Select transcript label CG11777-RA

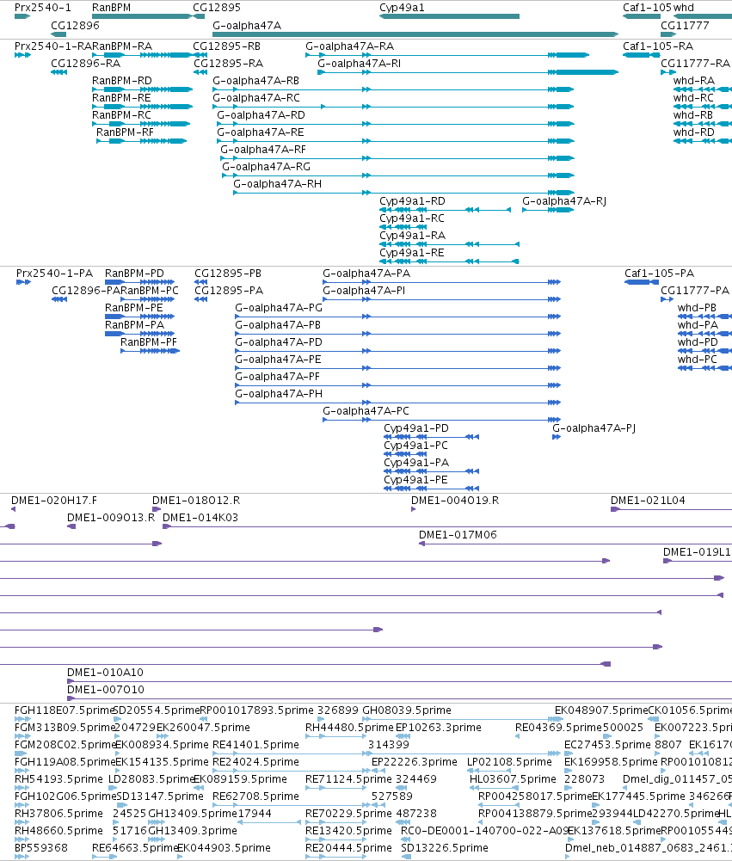pyautogui.click(x=695, y=63)
